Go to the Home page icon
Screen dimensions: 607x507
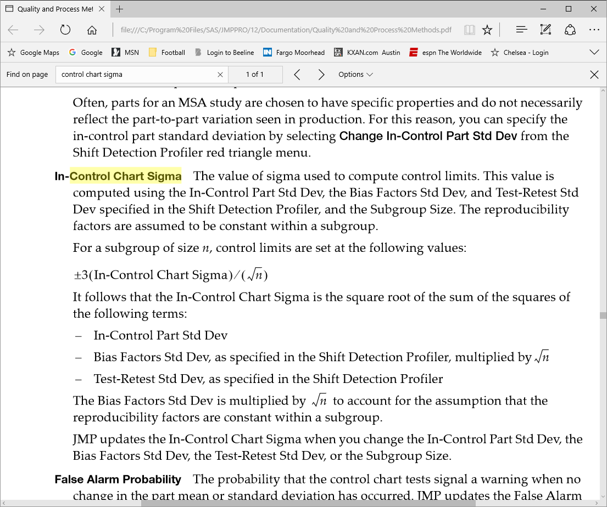92,30
